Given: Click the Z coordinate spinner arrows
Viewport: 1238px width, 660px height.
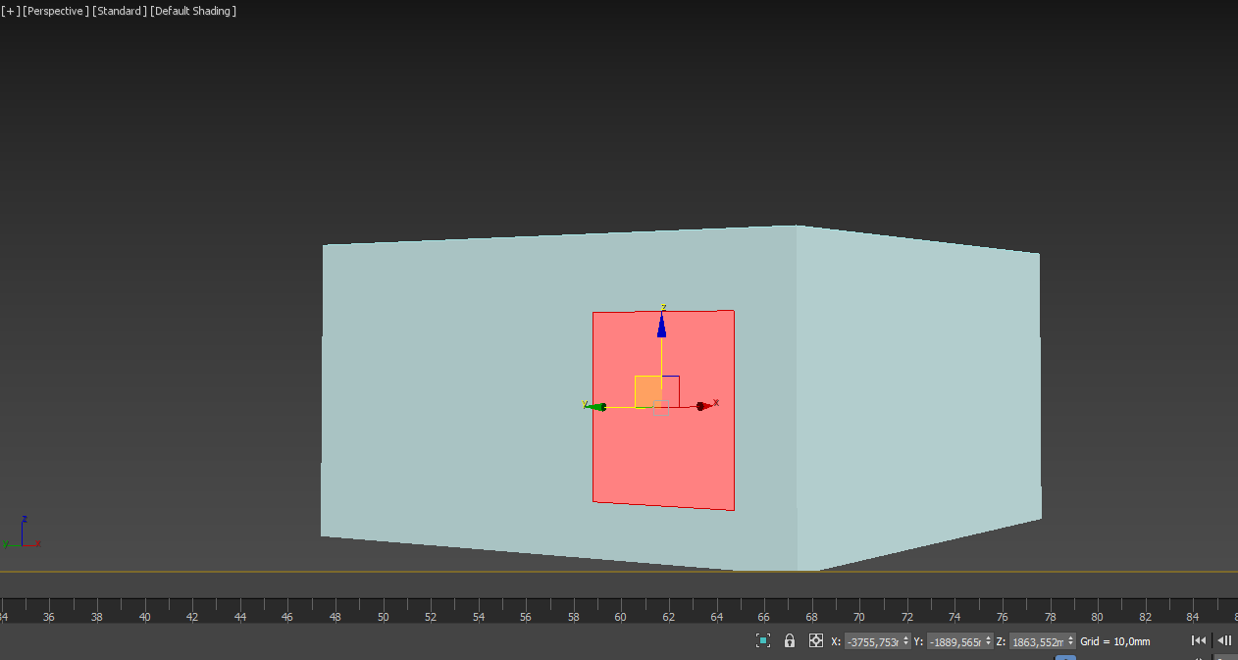Looking at the screenshot, I should [1070, 641].
